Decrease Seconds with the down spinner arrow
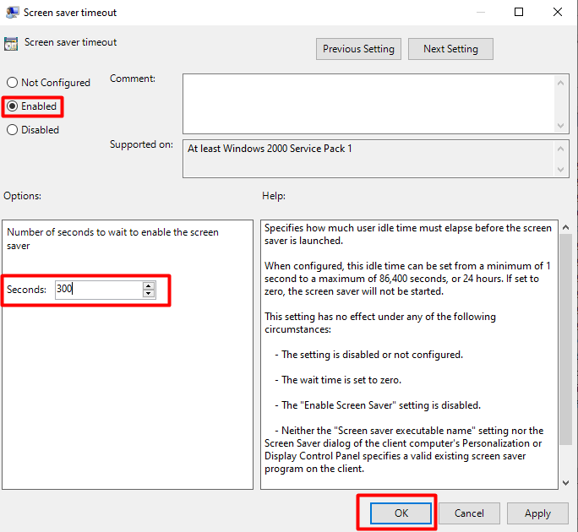 (x=149, y=294)
